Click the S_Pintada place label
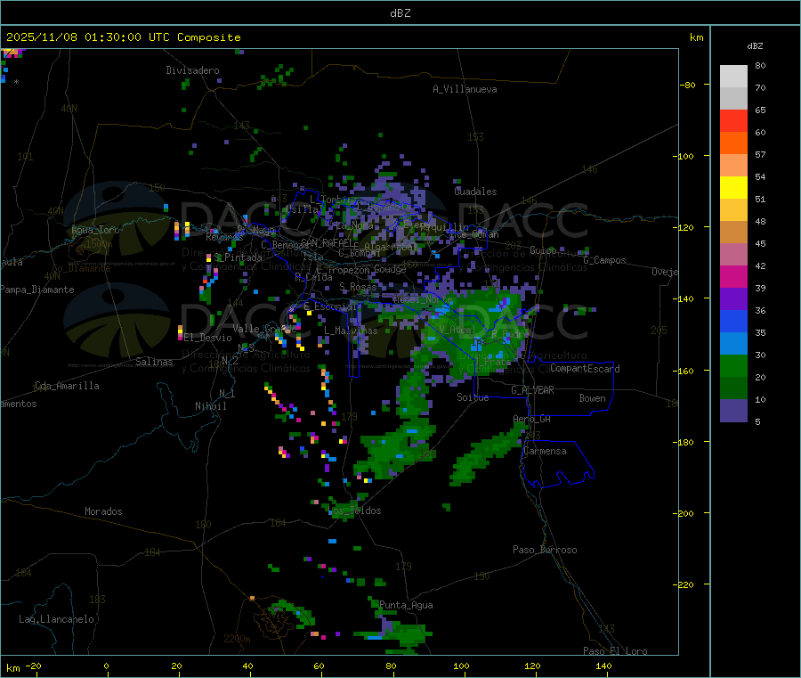The height and width of the screenshot is (678, 801). 238,257
